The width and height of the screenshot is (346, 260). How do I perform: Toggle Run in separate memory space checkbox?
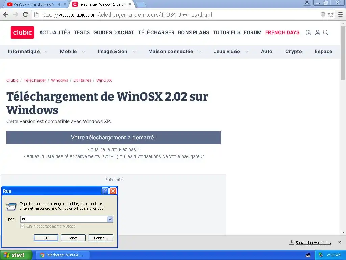(x=23, y=226)
